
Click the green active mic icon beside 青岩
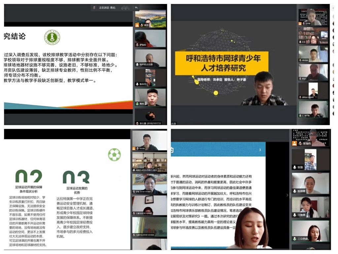[x=137, y=104]
